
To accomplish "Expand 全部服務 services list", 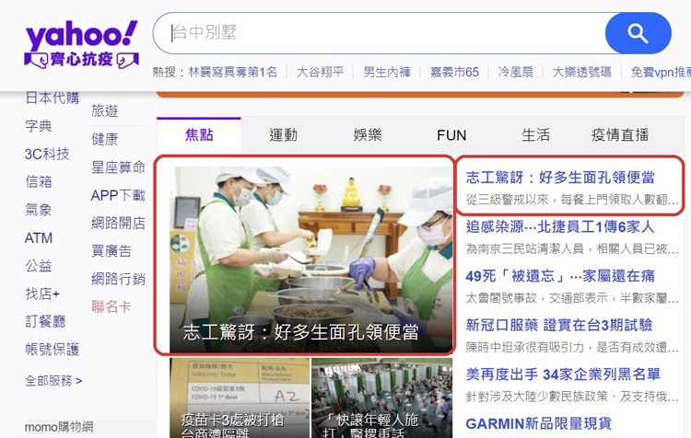I will point(53,381).
